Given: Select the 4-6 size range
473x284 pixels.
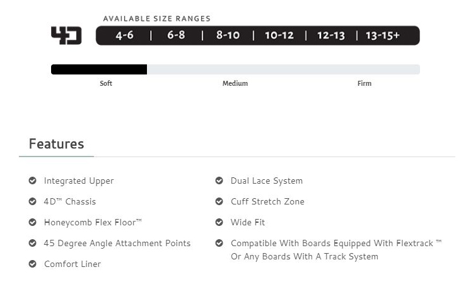Looking at the screenshot, I should click(x=124, y=35).
